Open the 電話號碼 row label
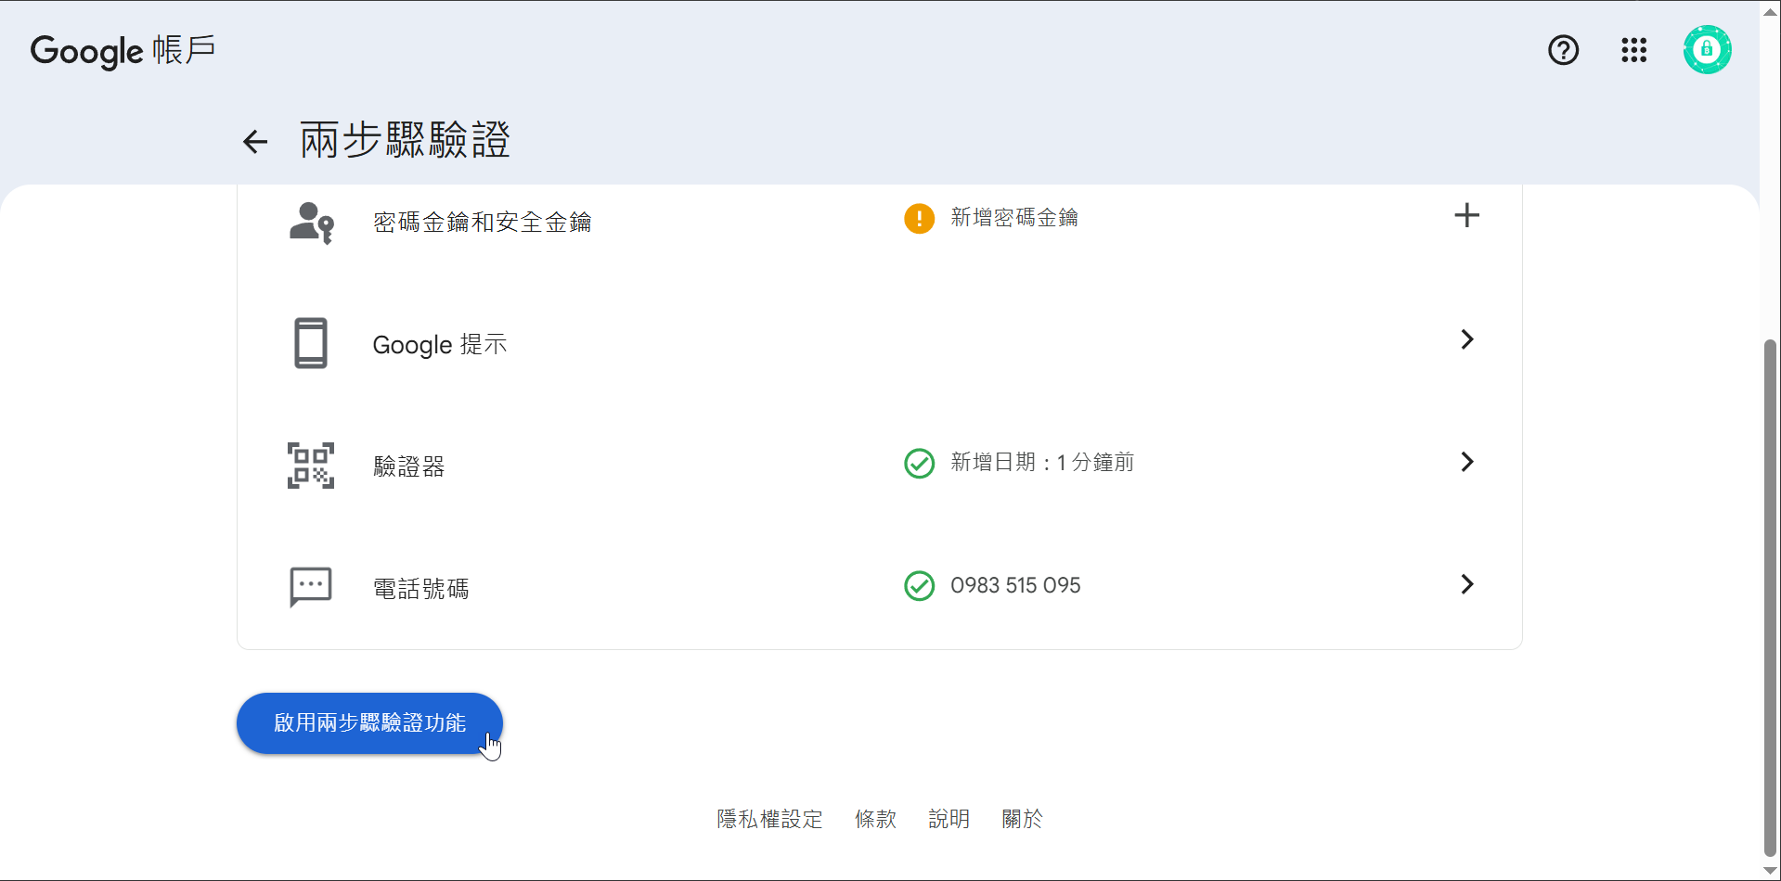The height and width of the screenshot is (881, 1781). [x=420, y=589]
